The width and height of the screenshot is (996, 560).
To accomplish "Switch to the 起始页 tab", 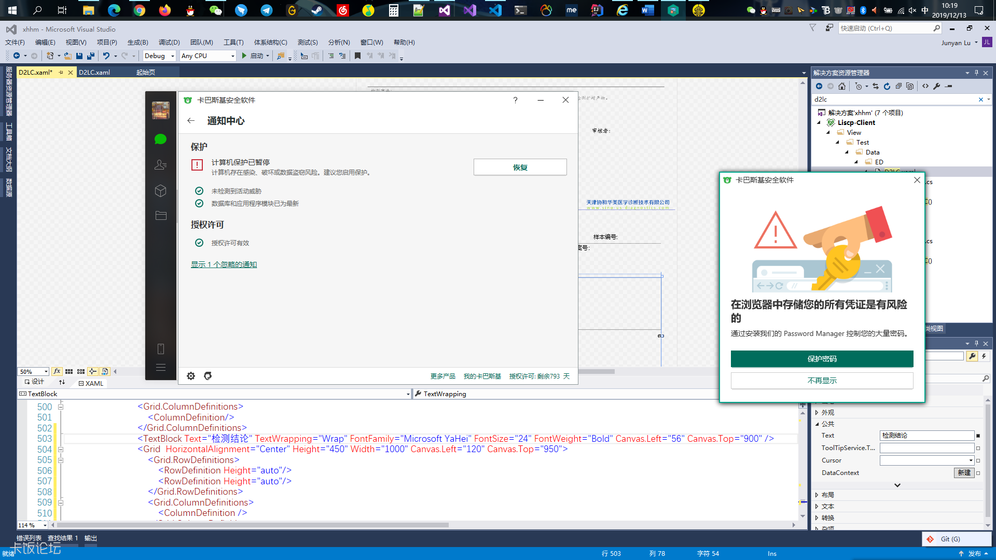I will (x=146, y=73).
